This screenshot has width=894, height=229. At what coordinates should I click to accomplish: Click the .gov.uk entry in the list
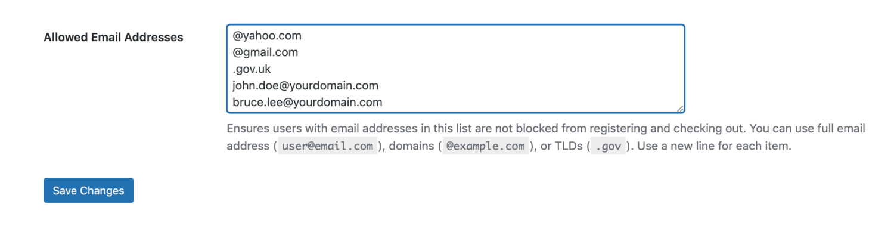(252, 69)
